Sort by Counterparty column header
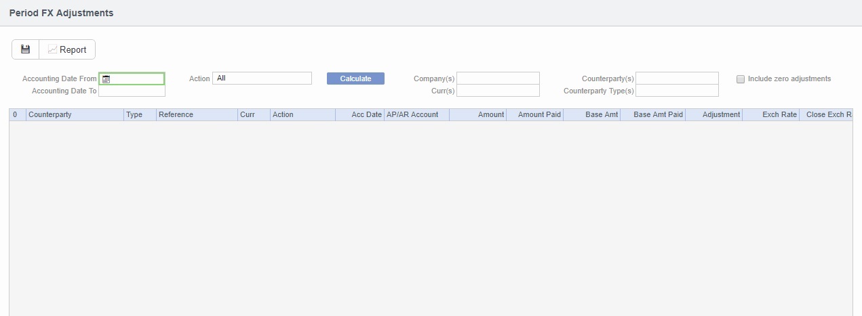This screenshot has width=862, height=316. (75, 115)
